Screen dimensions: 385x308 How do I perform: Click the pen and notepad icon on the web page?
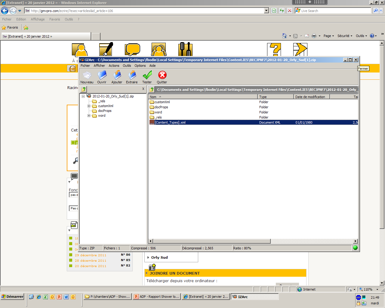pyautogui.click(x=106, y=49)
